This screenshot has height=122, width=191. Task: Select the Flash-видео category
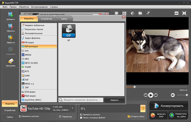[39, 96]
